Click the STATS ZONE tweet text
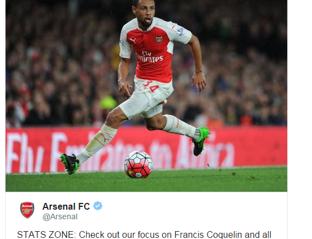 point(144,234)
